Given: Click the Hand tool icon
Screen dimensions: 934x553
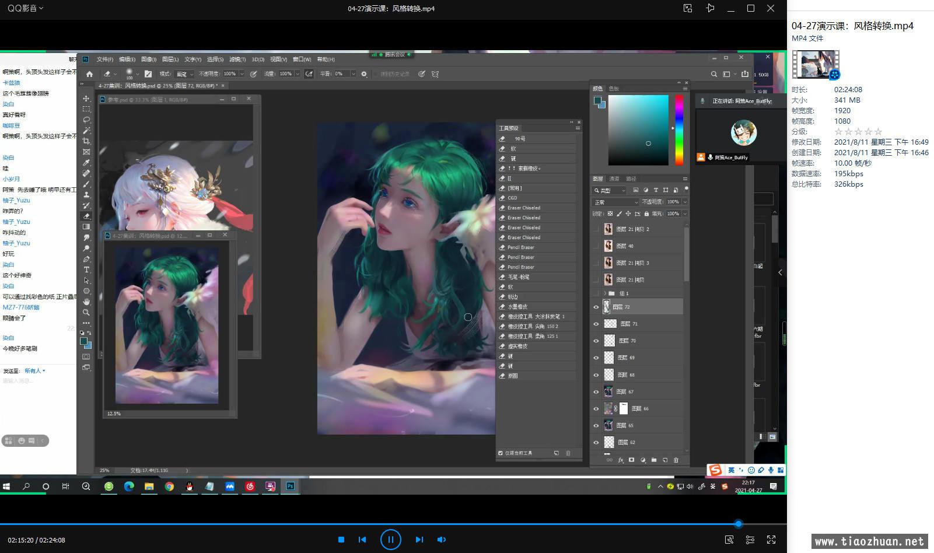Looking at the screenshot, I should 86,302.
